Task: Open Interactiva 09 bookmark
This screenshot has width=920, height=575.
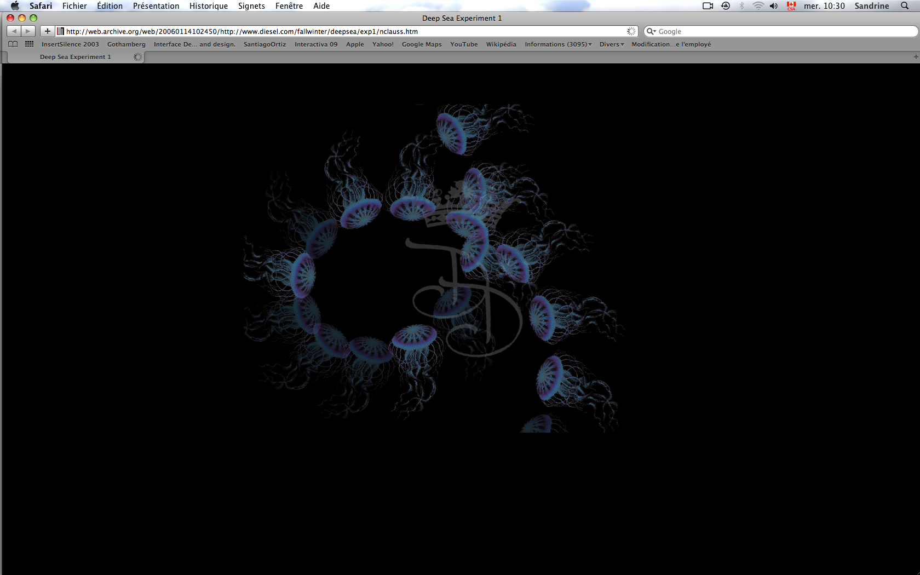Action: coord(316,44)
